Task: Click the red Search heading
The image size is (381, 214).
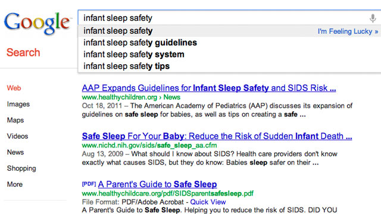Action: [x=23, y=52]
